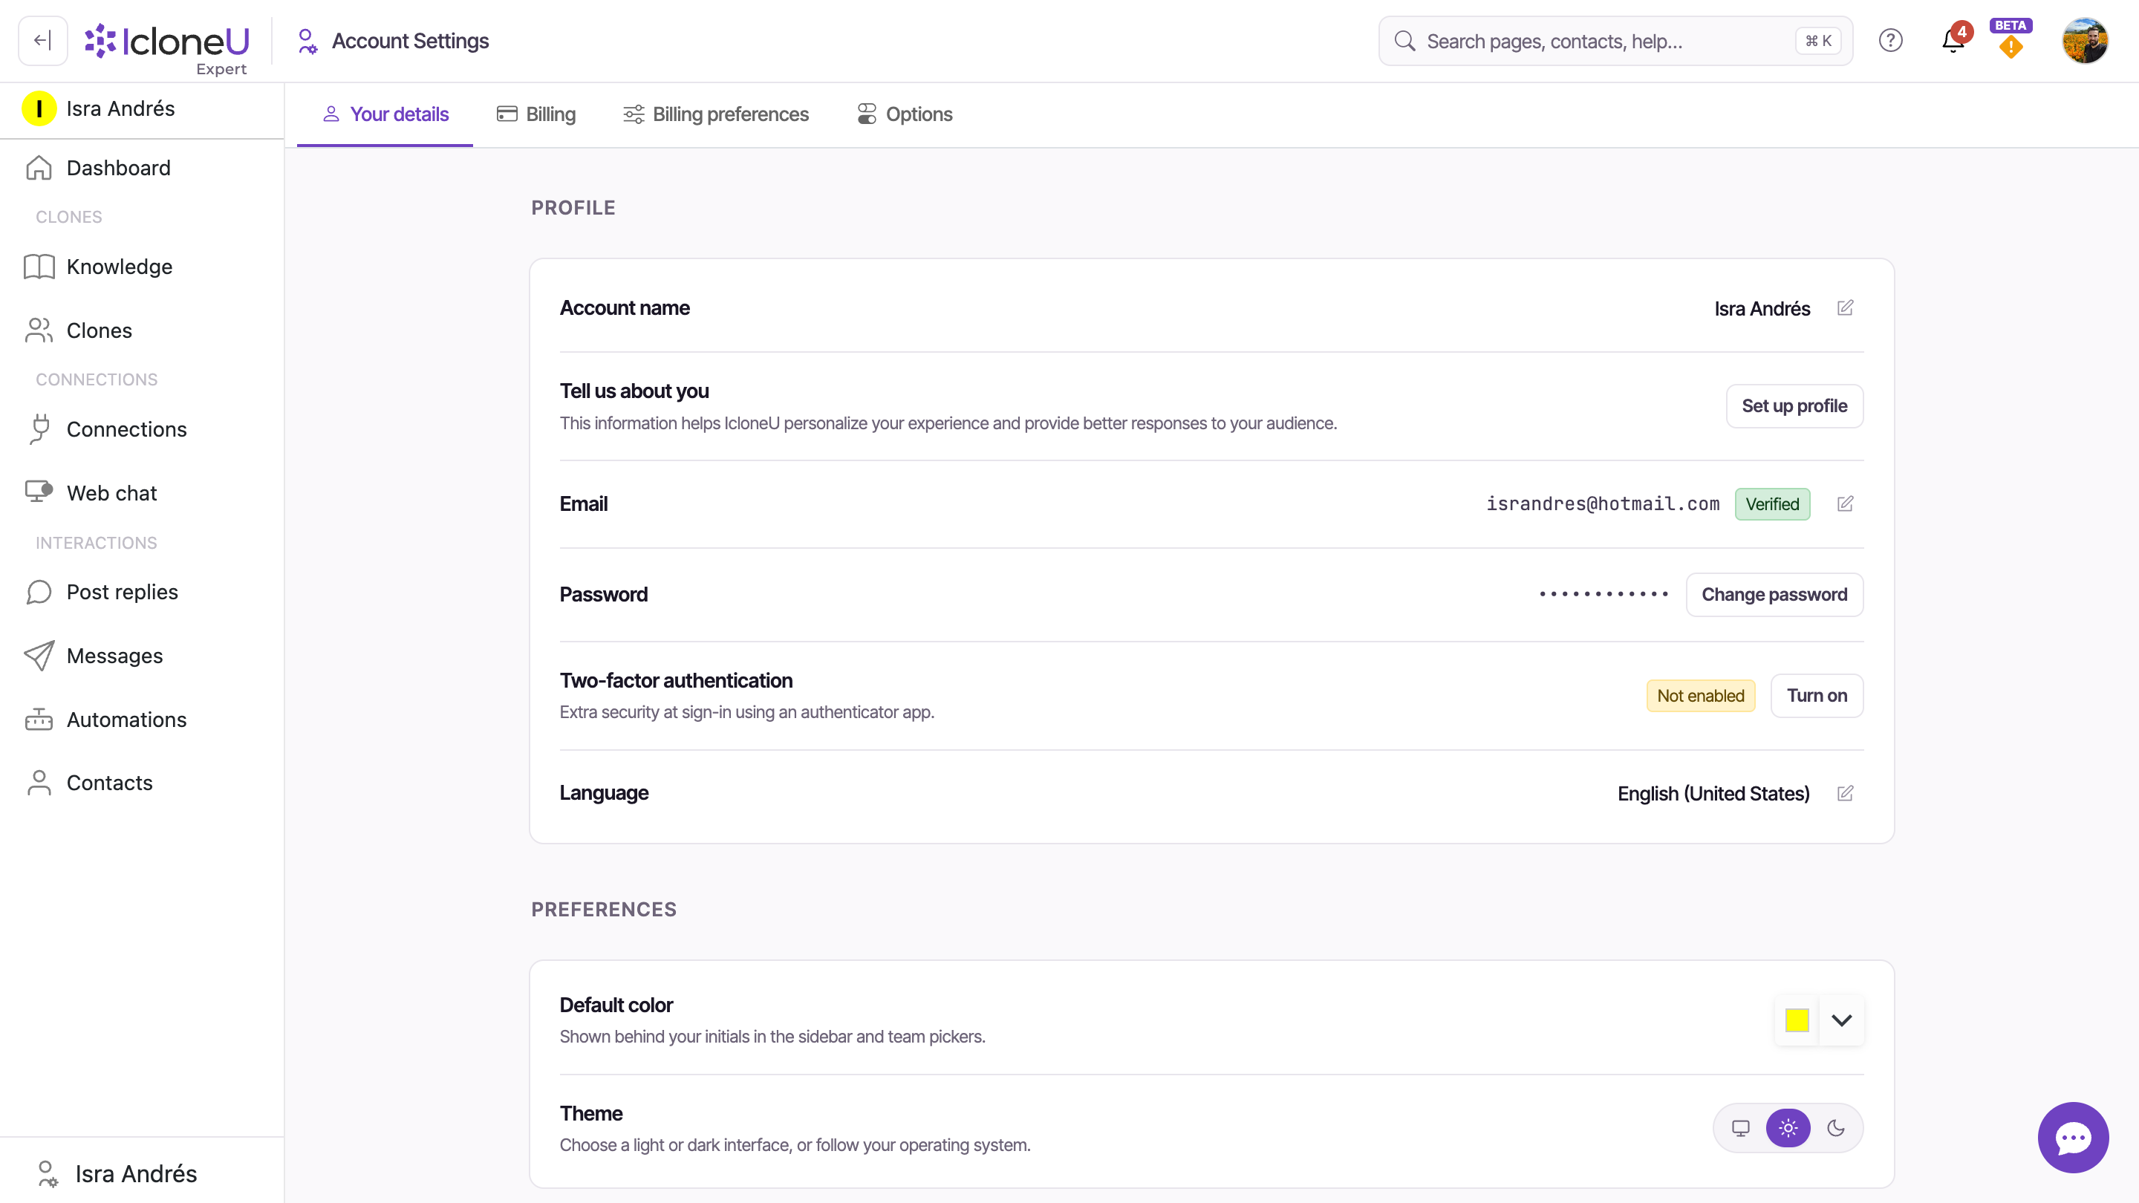This screenshot has width=2139, height=1203.
Task: Click the israndres@hotmail.com email text
Action: pyautogui.click(x=1603, y=504)
